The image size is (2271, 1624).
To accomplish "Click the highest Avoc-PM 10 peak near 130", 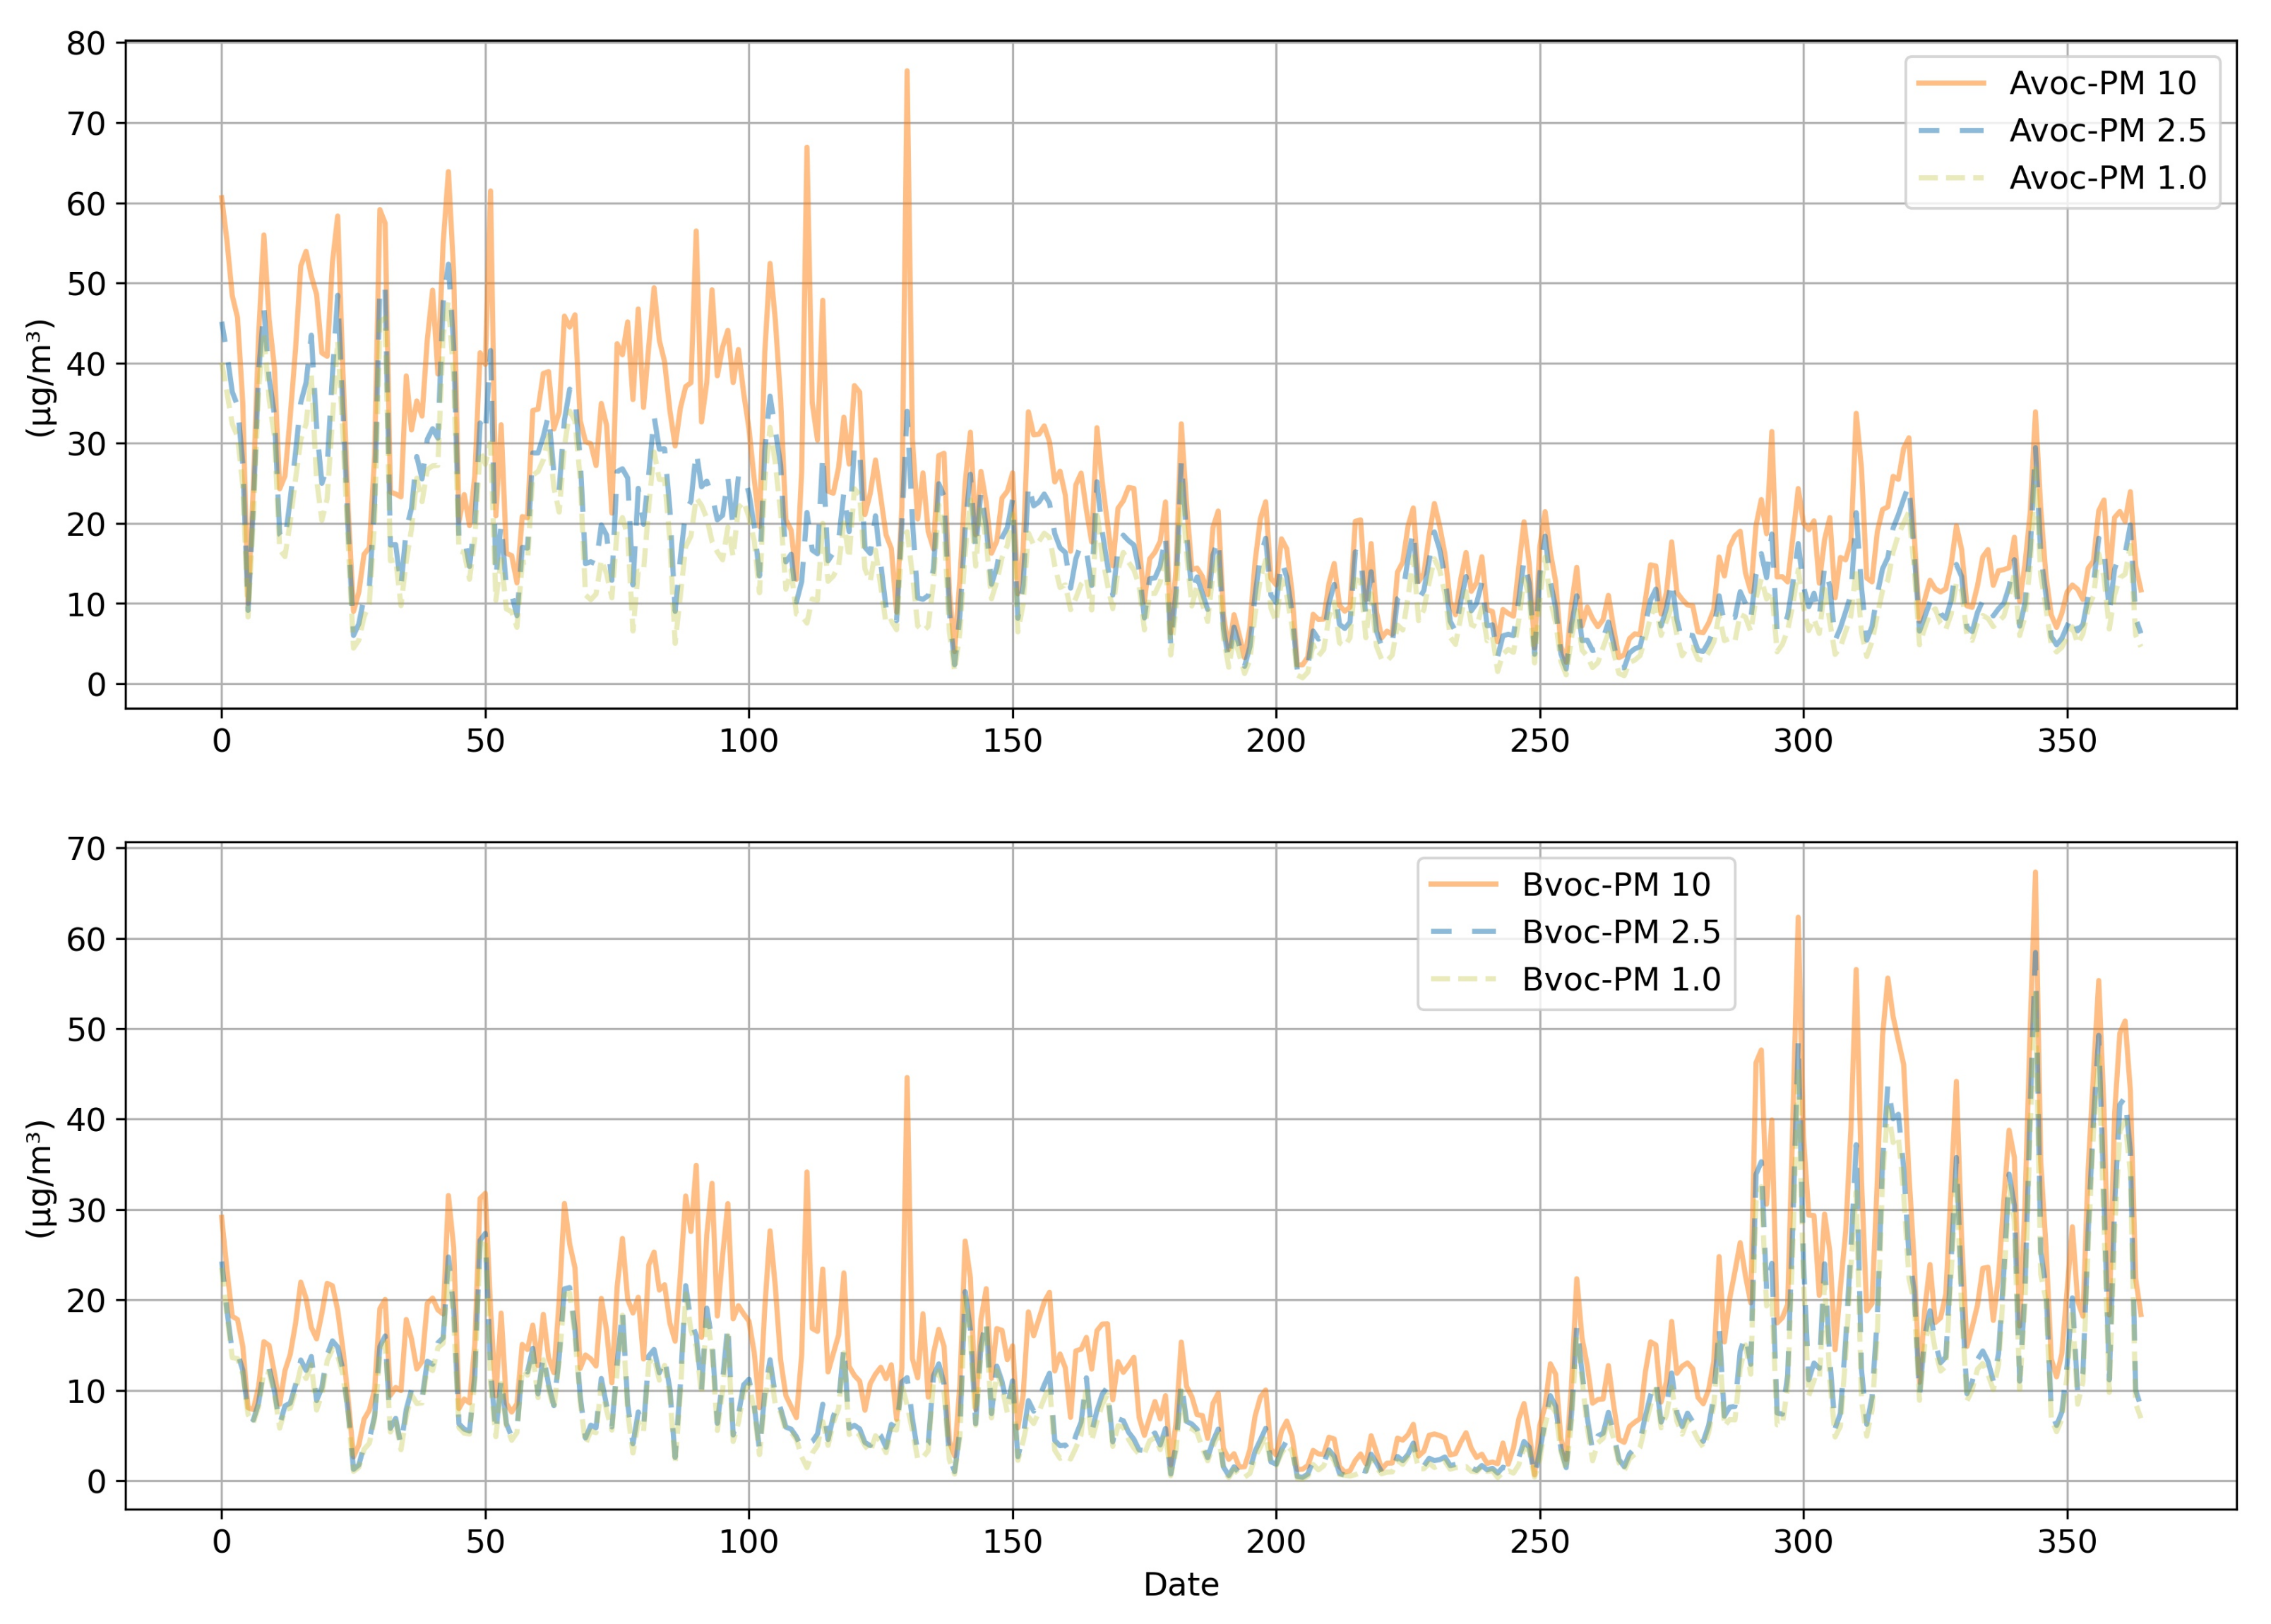I will [x=906, y=70].
